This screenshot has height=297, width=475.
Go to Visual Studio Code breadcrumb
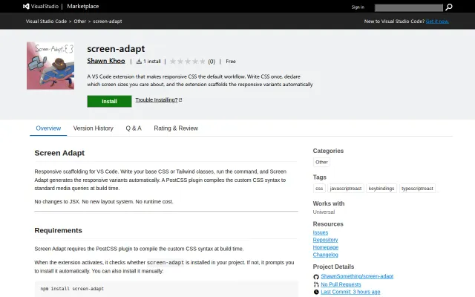click(x=46, y=22)
